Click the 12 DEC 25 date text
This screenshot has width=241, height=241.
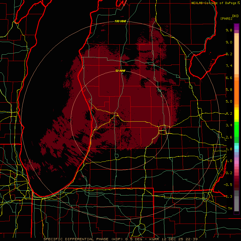173,239
